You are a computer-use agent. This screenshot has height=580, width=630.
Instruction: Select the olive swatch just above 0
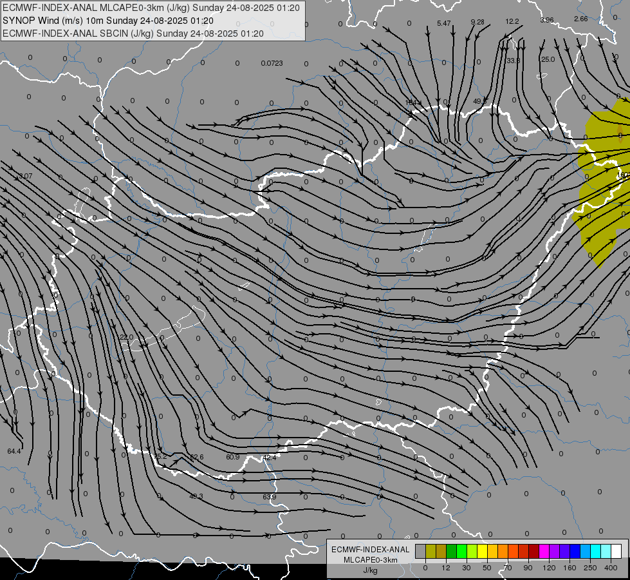[x=431, y=551]
